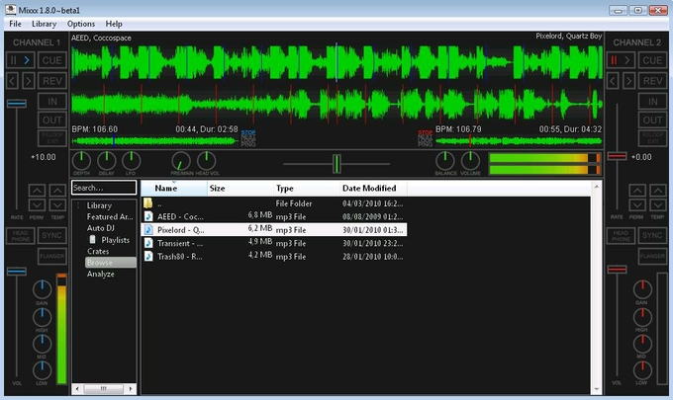Click Channel 1 MID EQ knob

point(42,344)
